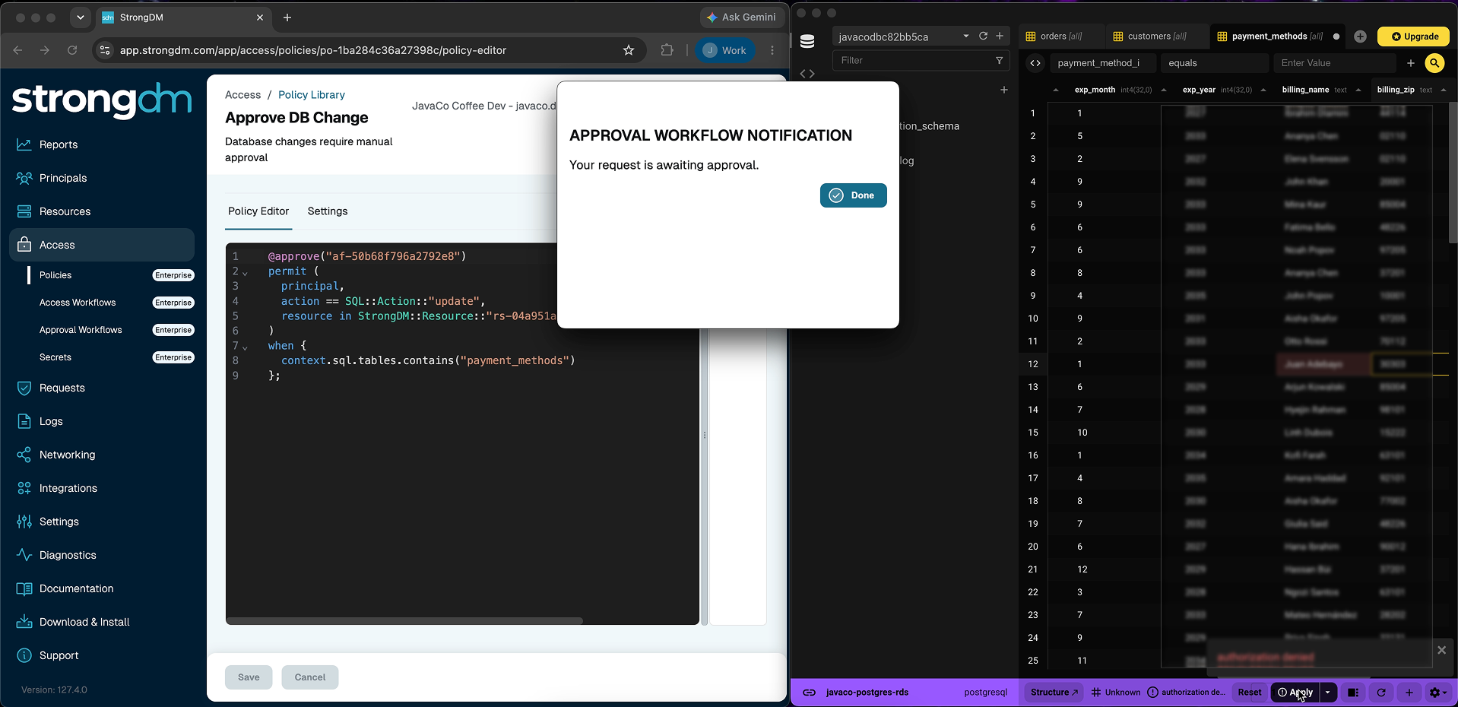Open the Access section in the sidebar
Image resolution: width=1458 pixels, height=707 pixels.
coord(102,245)
